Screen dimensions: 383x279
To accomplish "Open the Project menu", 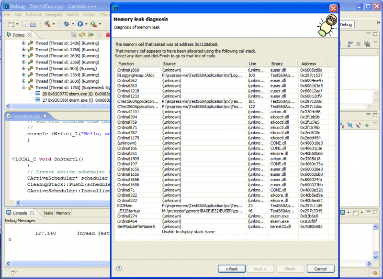I will point(90,15).
